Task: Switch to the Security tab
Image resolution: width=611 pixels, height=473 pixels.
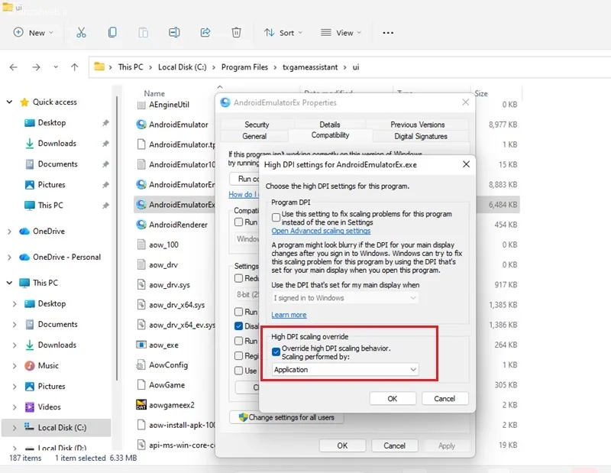Action: click(x=257, y=125)
